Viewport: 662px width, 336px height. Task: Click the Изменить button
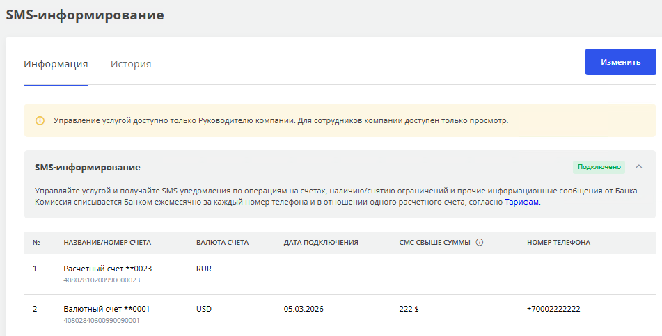pyautogui.click(x=621, y=62)
